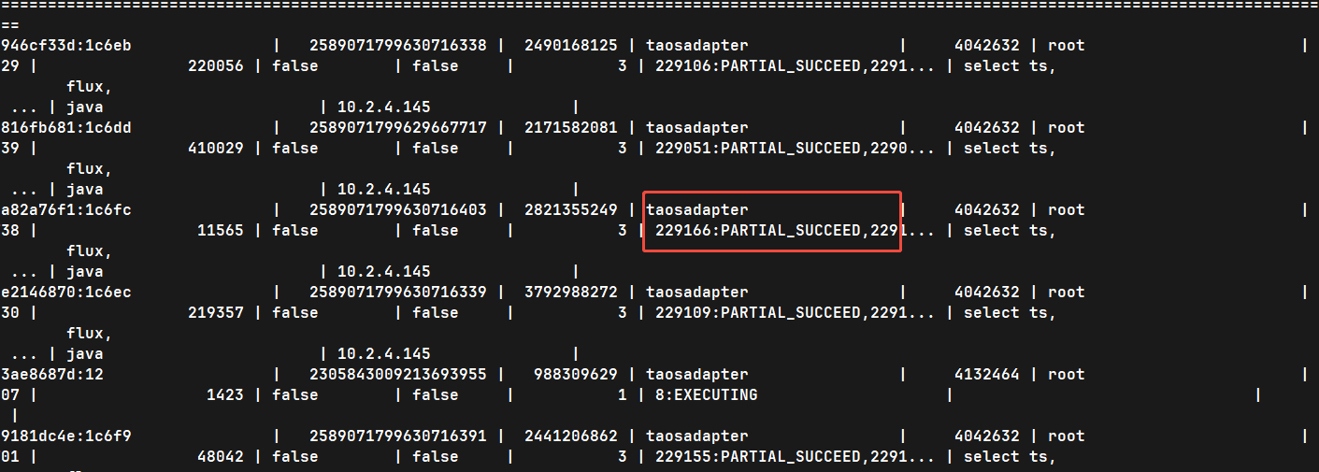Viewport: 1319px width, 472px height.
Task: Click the number 2305843009213693955
Action: coord(398,375)
